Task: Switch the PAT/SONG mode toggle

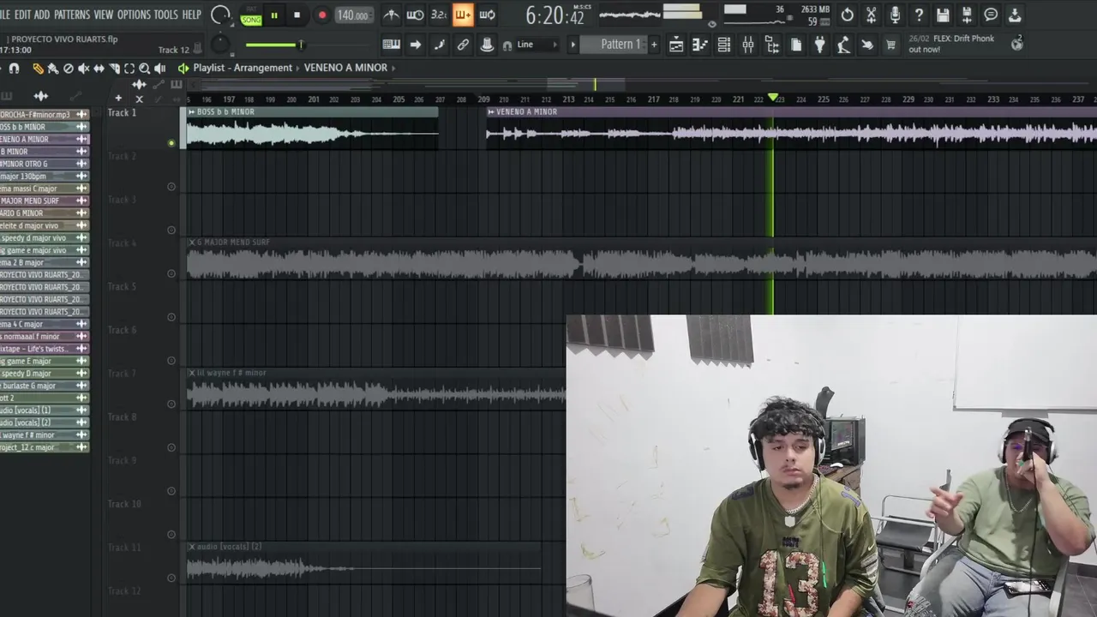Action: pos(251,15)
